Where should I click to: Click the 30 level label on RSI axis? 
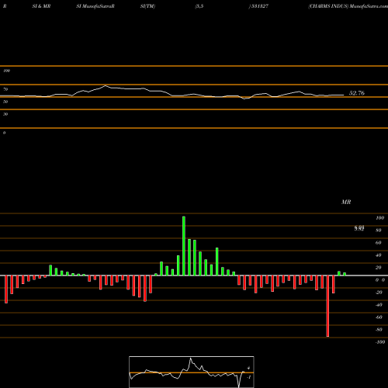pyautogui.click(x=5, y=114)
